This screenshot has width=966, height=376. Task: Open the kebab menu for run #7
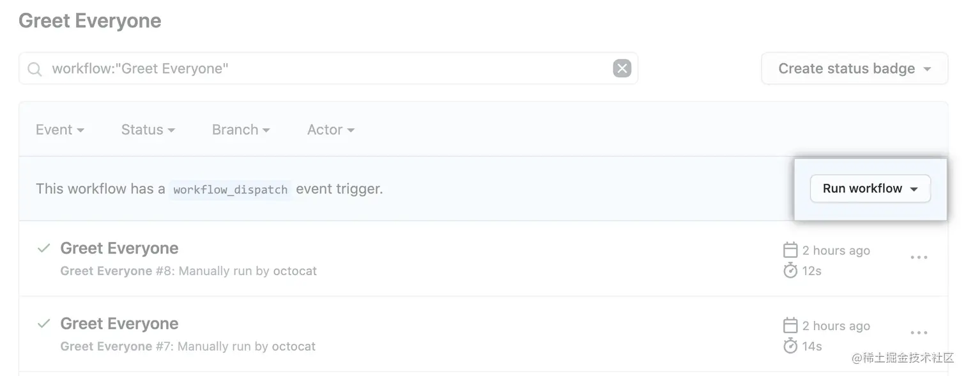click(x=918, y=333)
